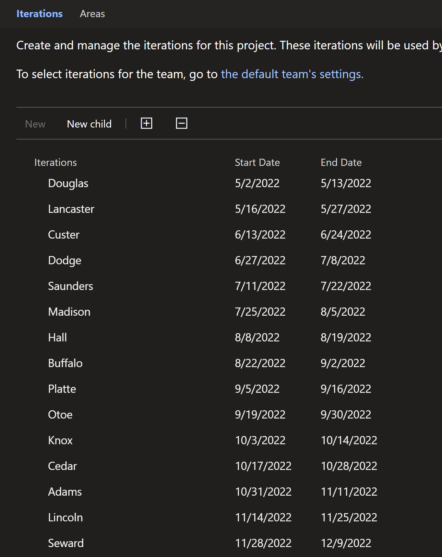Select the Lancaster iteration
The width and height of the screenshot is (442, 557).
(x=71, y=209)
